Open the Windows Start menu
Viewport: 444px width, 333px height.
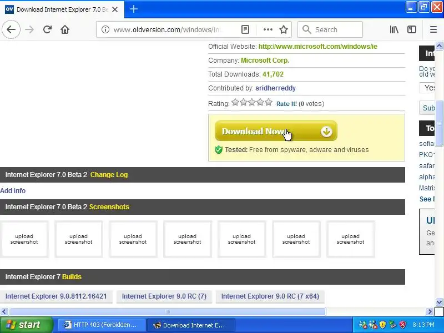click(x=26, y=325)
